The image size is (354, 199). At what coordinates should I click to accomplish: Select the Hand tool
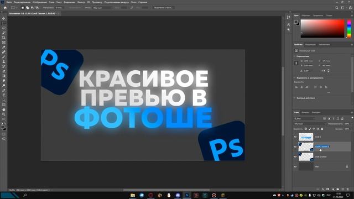[4, 109]
